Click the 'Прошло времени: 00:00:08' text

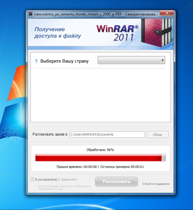(76, 167)
